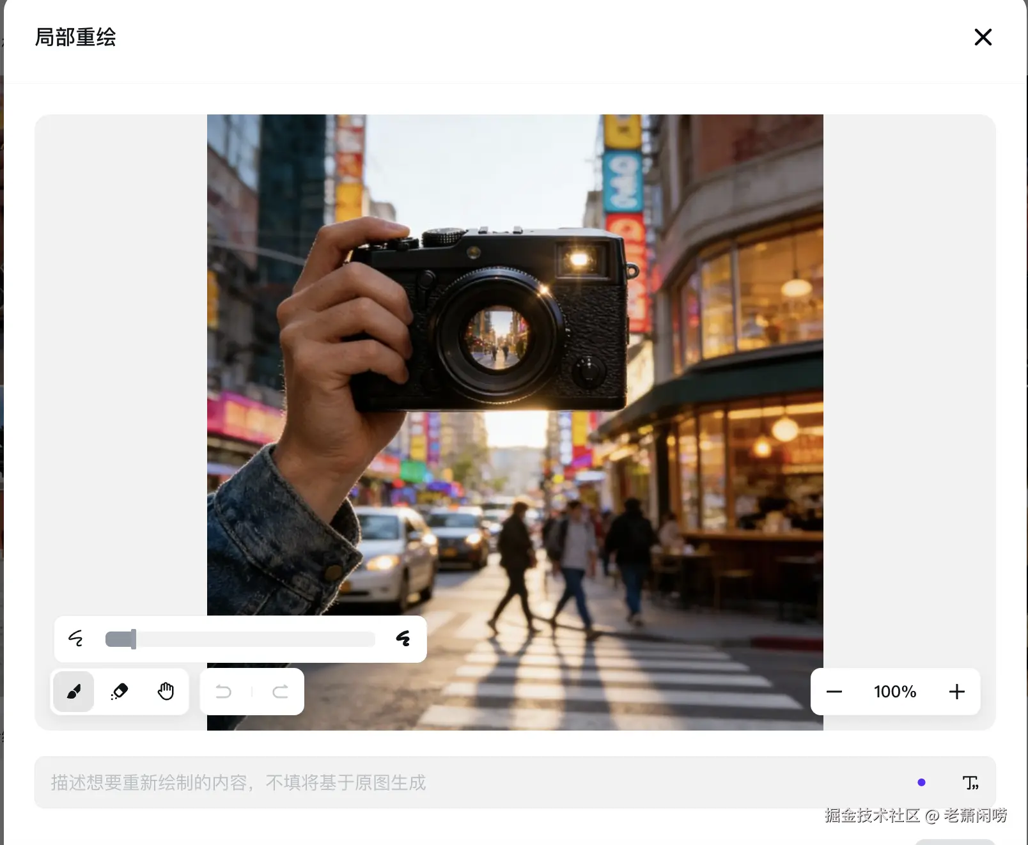This screenshot has width=1028, height=845.
Task: Click the 100% zoom level value
Action: 895,692
